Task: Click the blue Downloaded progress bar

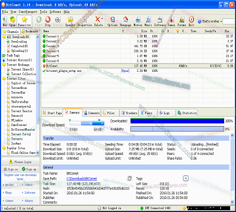Action: 177,121
